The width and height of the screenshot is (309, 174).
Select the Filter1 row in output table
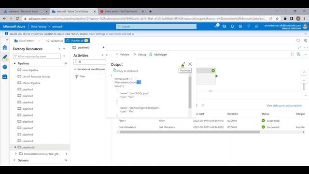[211, 120]
